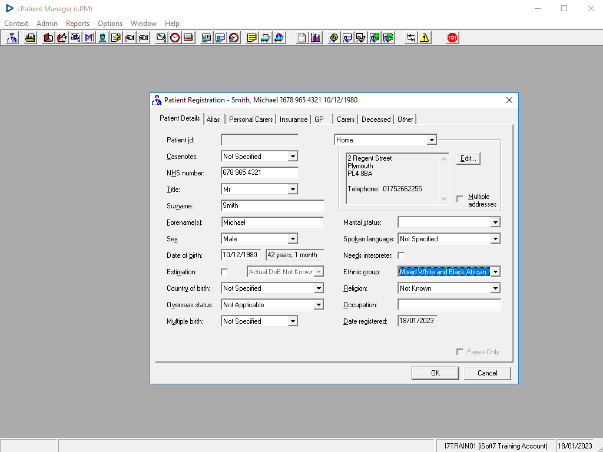This screenshot has height=452, width=603.
Task: Open the Options menu
Action: click(x=110, y=24)
